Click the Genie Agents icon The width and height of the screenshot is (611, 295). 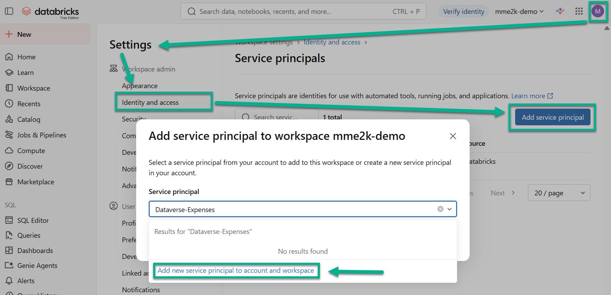coord(9,265)
